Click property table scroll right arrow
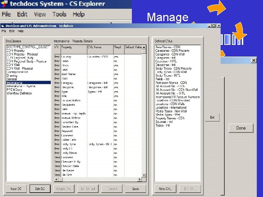 [x=140, y=179]
